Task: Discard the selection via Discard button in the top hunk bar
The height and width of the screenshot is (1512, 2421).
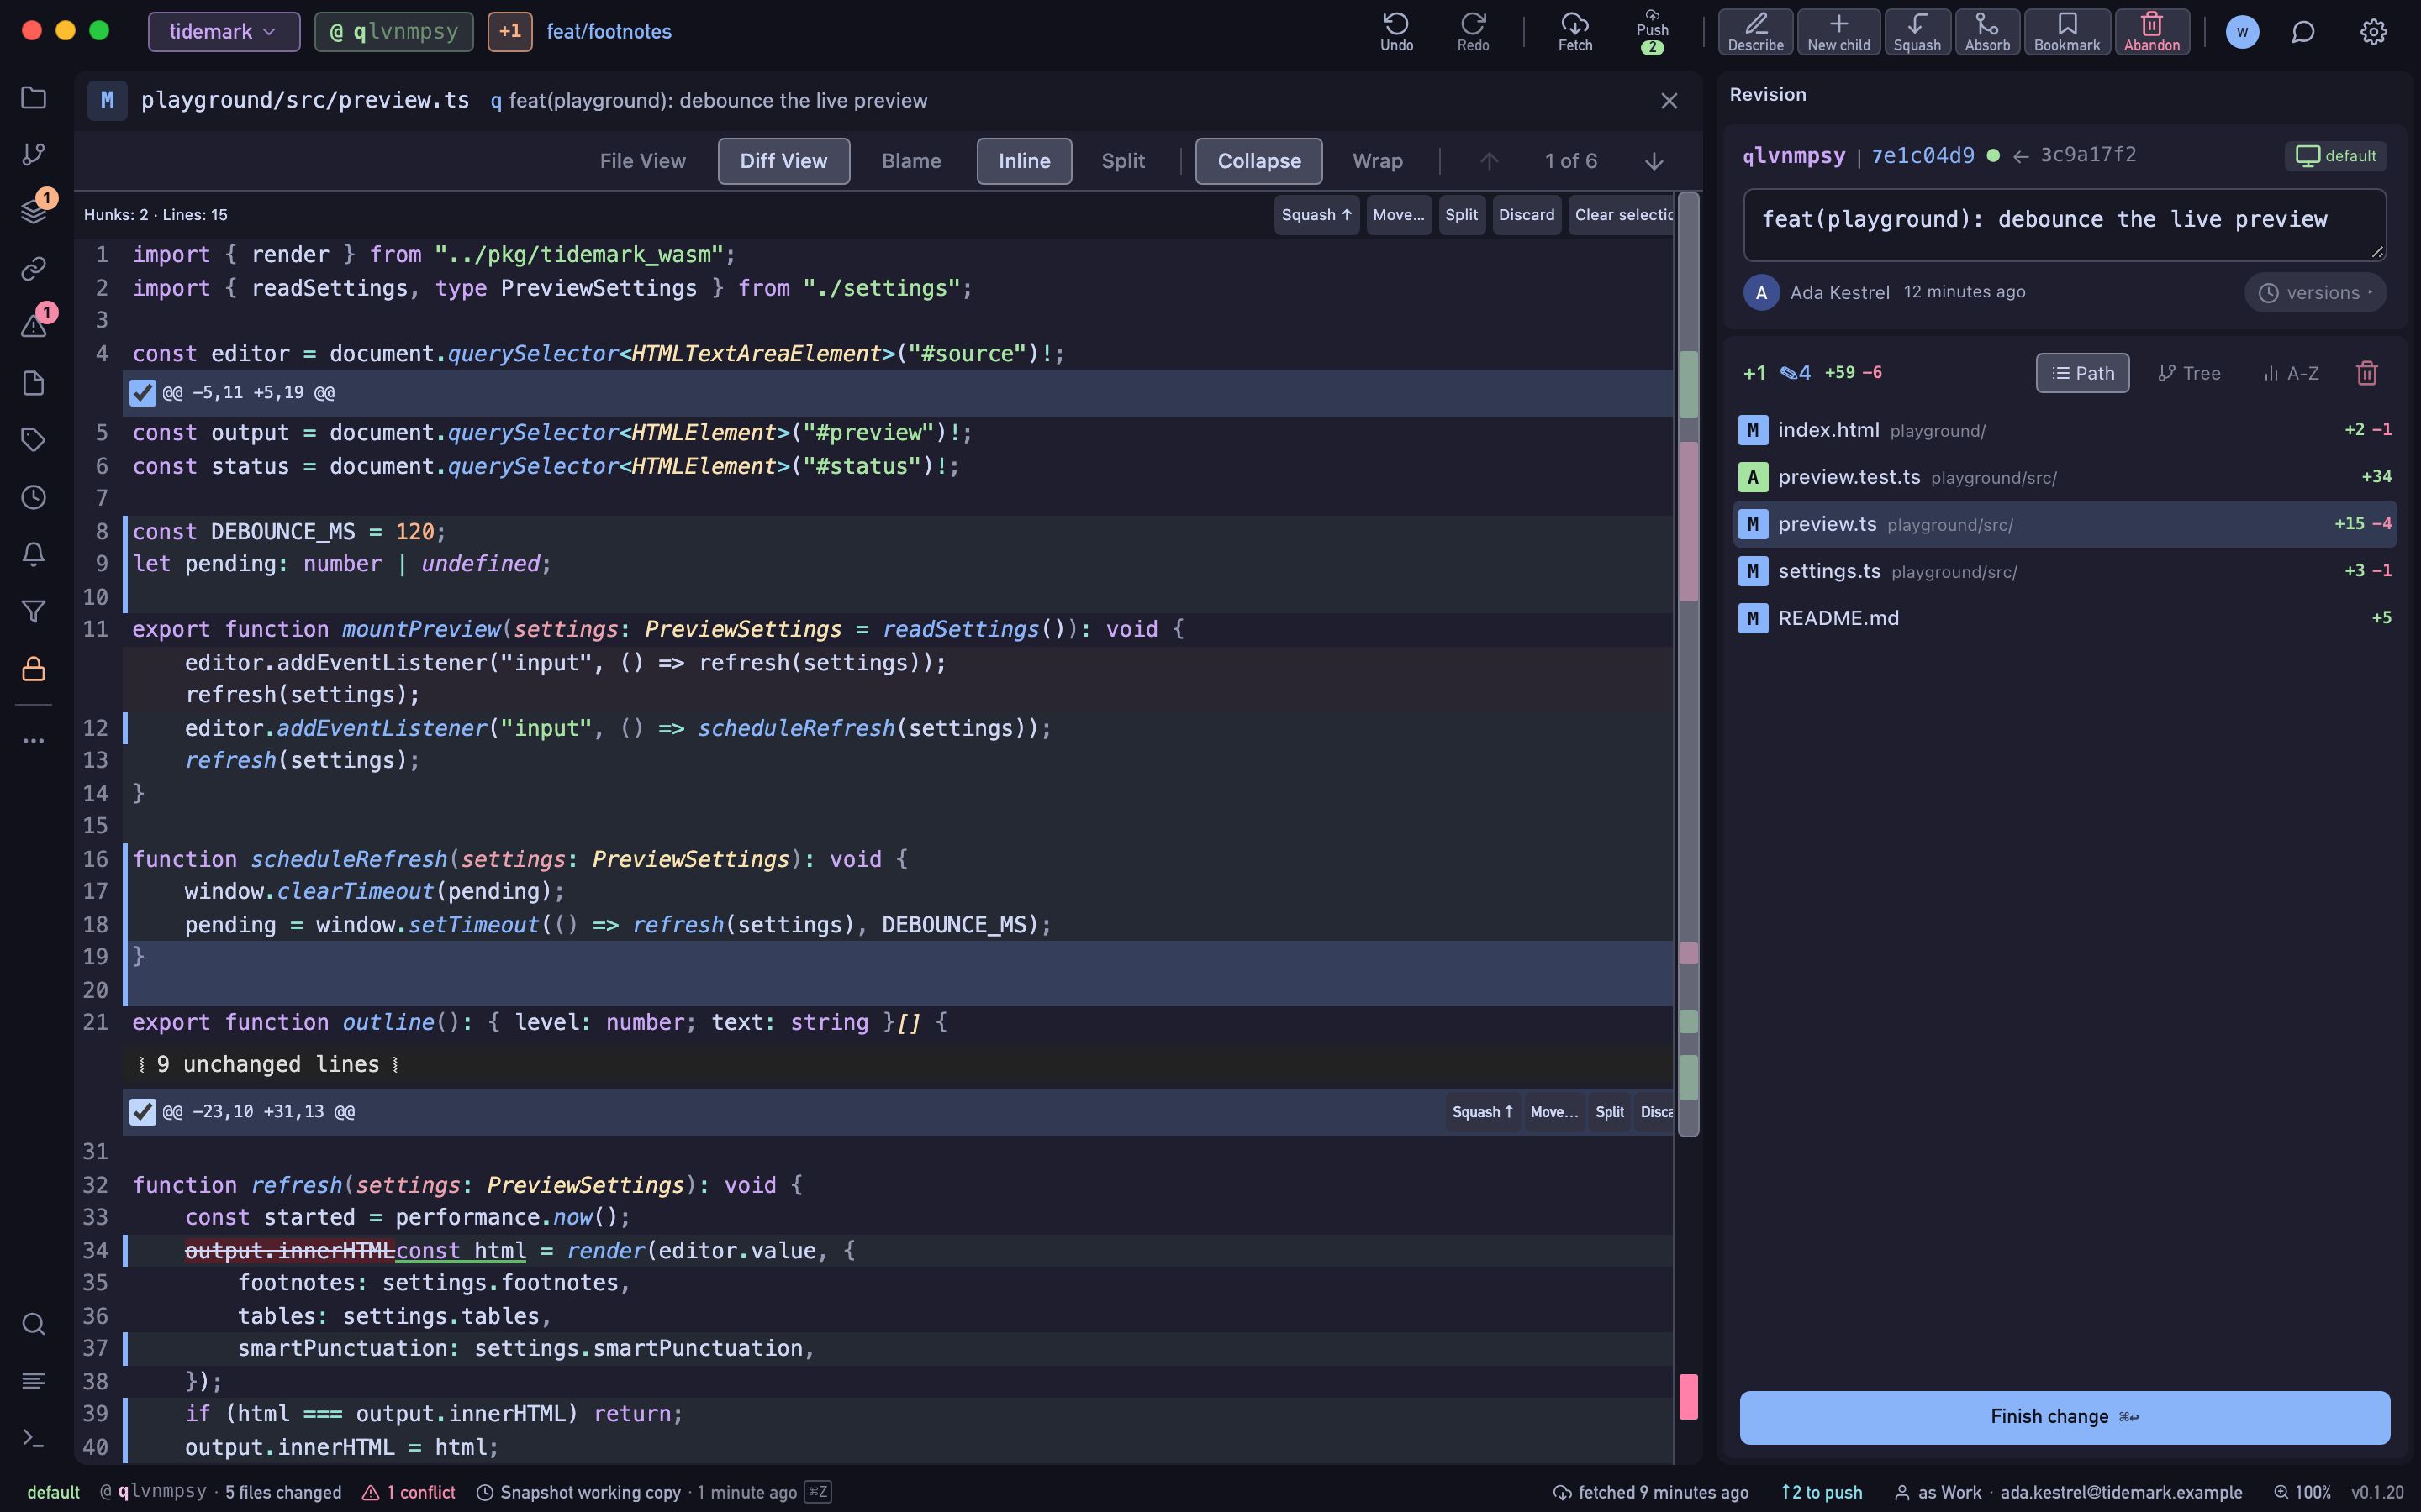Action: (x=1526, y=215)
